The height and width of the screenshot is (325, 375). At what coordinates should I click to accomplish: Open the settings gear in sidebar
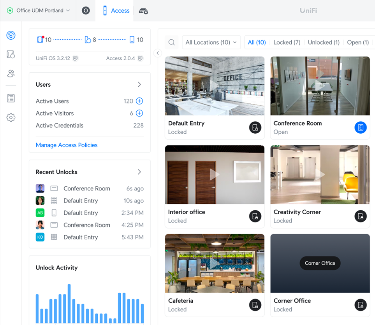coord(11,117)
